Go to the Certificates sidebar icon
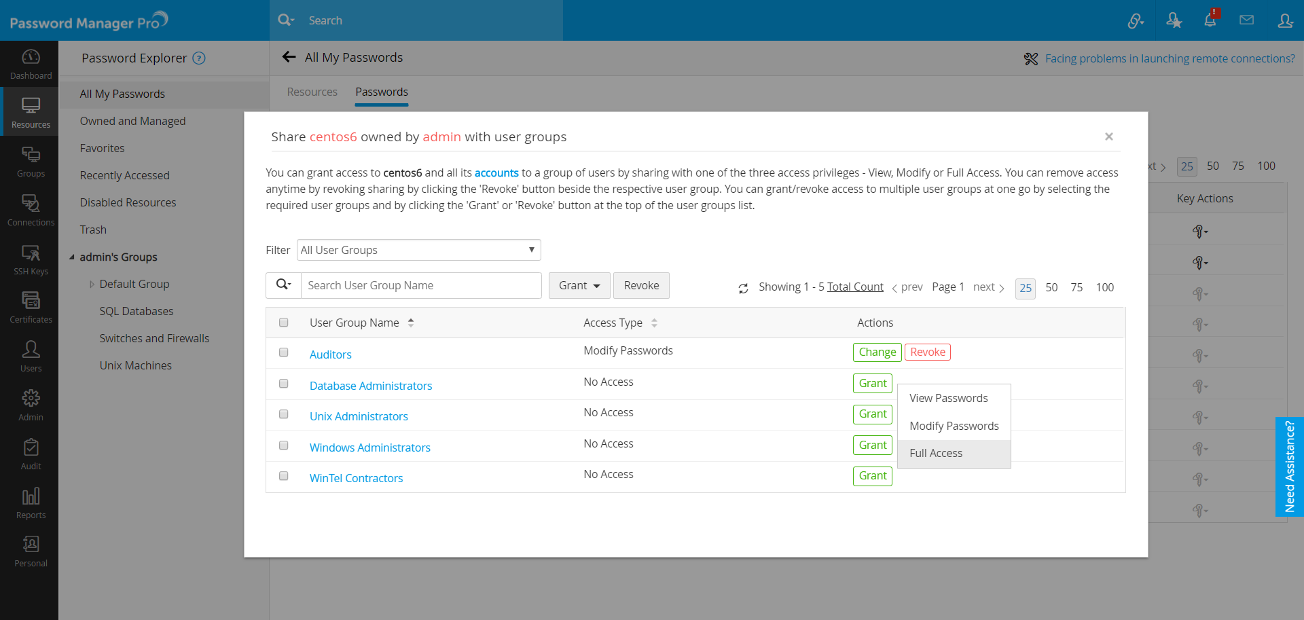The image size is (1304, 620). 31,308
